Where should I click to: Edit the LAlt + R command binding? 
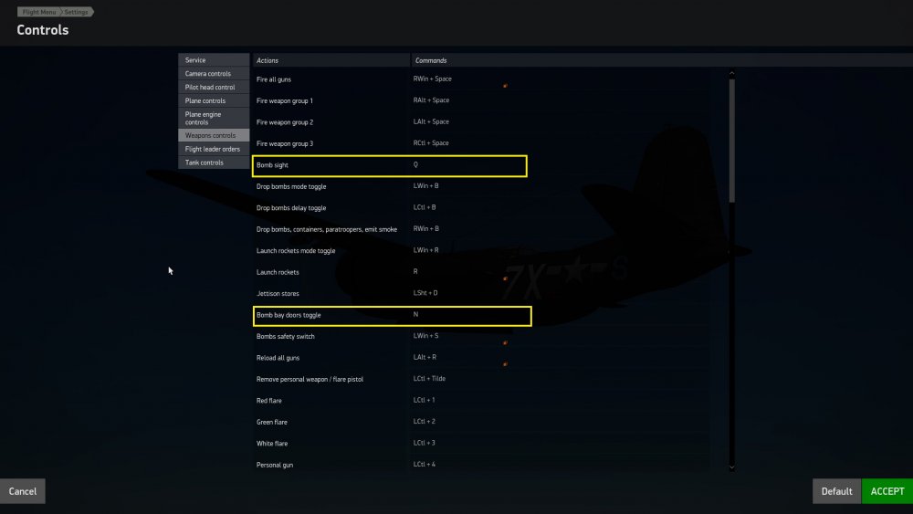[x=425, y=357]
